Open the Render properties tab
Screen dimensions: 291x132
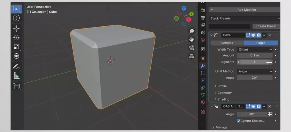(203, 10)
